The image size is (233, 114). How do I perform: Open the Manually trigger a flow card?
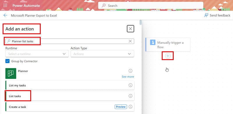click(x=168, y=45)
